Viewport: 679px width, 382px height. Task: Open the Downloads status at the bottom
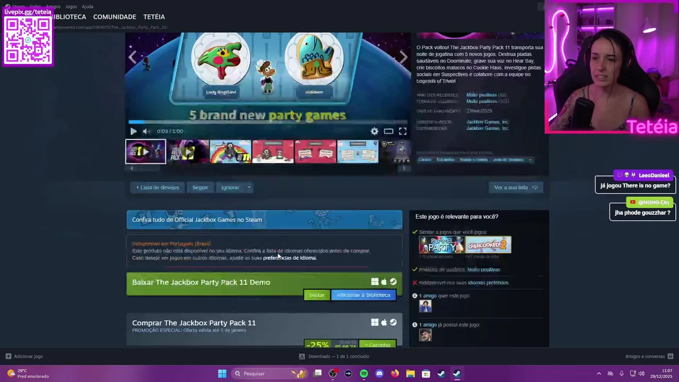point(334,357)
